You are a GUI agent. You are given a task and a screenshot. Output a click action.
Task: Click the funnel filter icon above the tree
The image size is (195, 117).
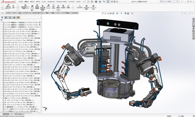pyautogui.click(x=2, y=20)
